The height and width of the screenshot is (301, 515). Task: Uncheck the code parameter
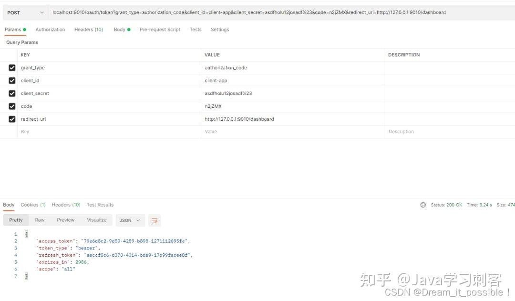click(x=12, y=106)
